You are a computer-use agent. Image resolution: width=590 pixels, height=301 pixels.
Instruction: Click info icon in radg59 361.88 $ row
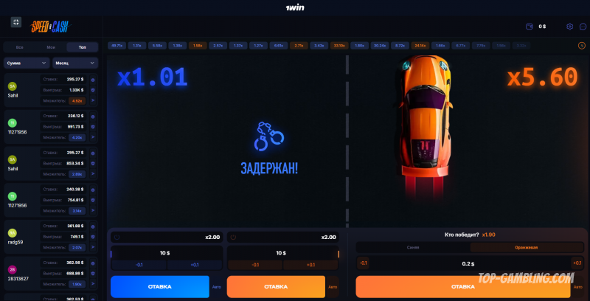tap(93, 226)
